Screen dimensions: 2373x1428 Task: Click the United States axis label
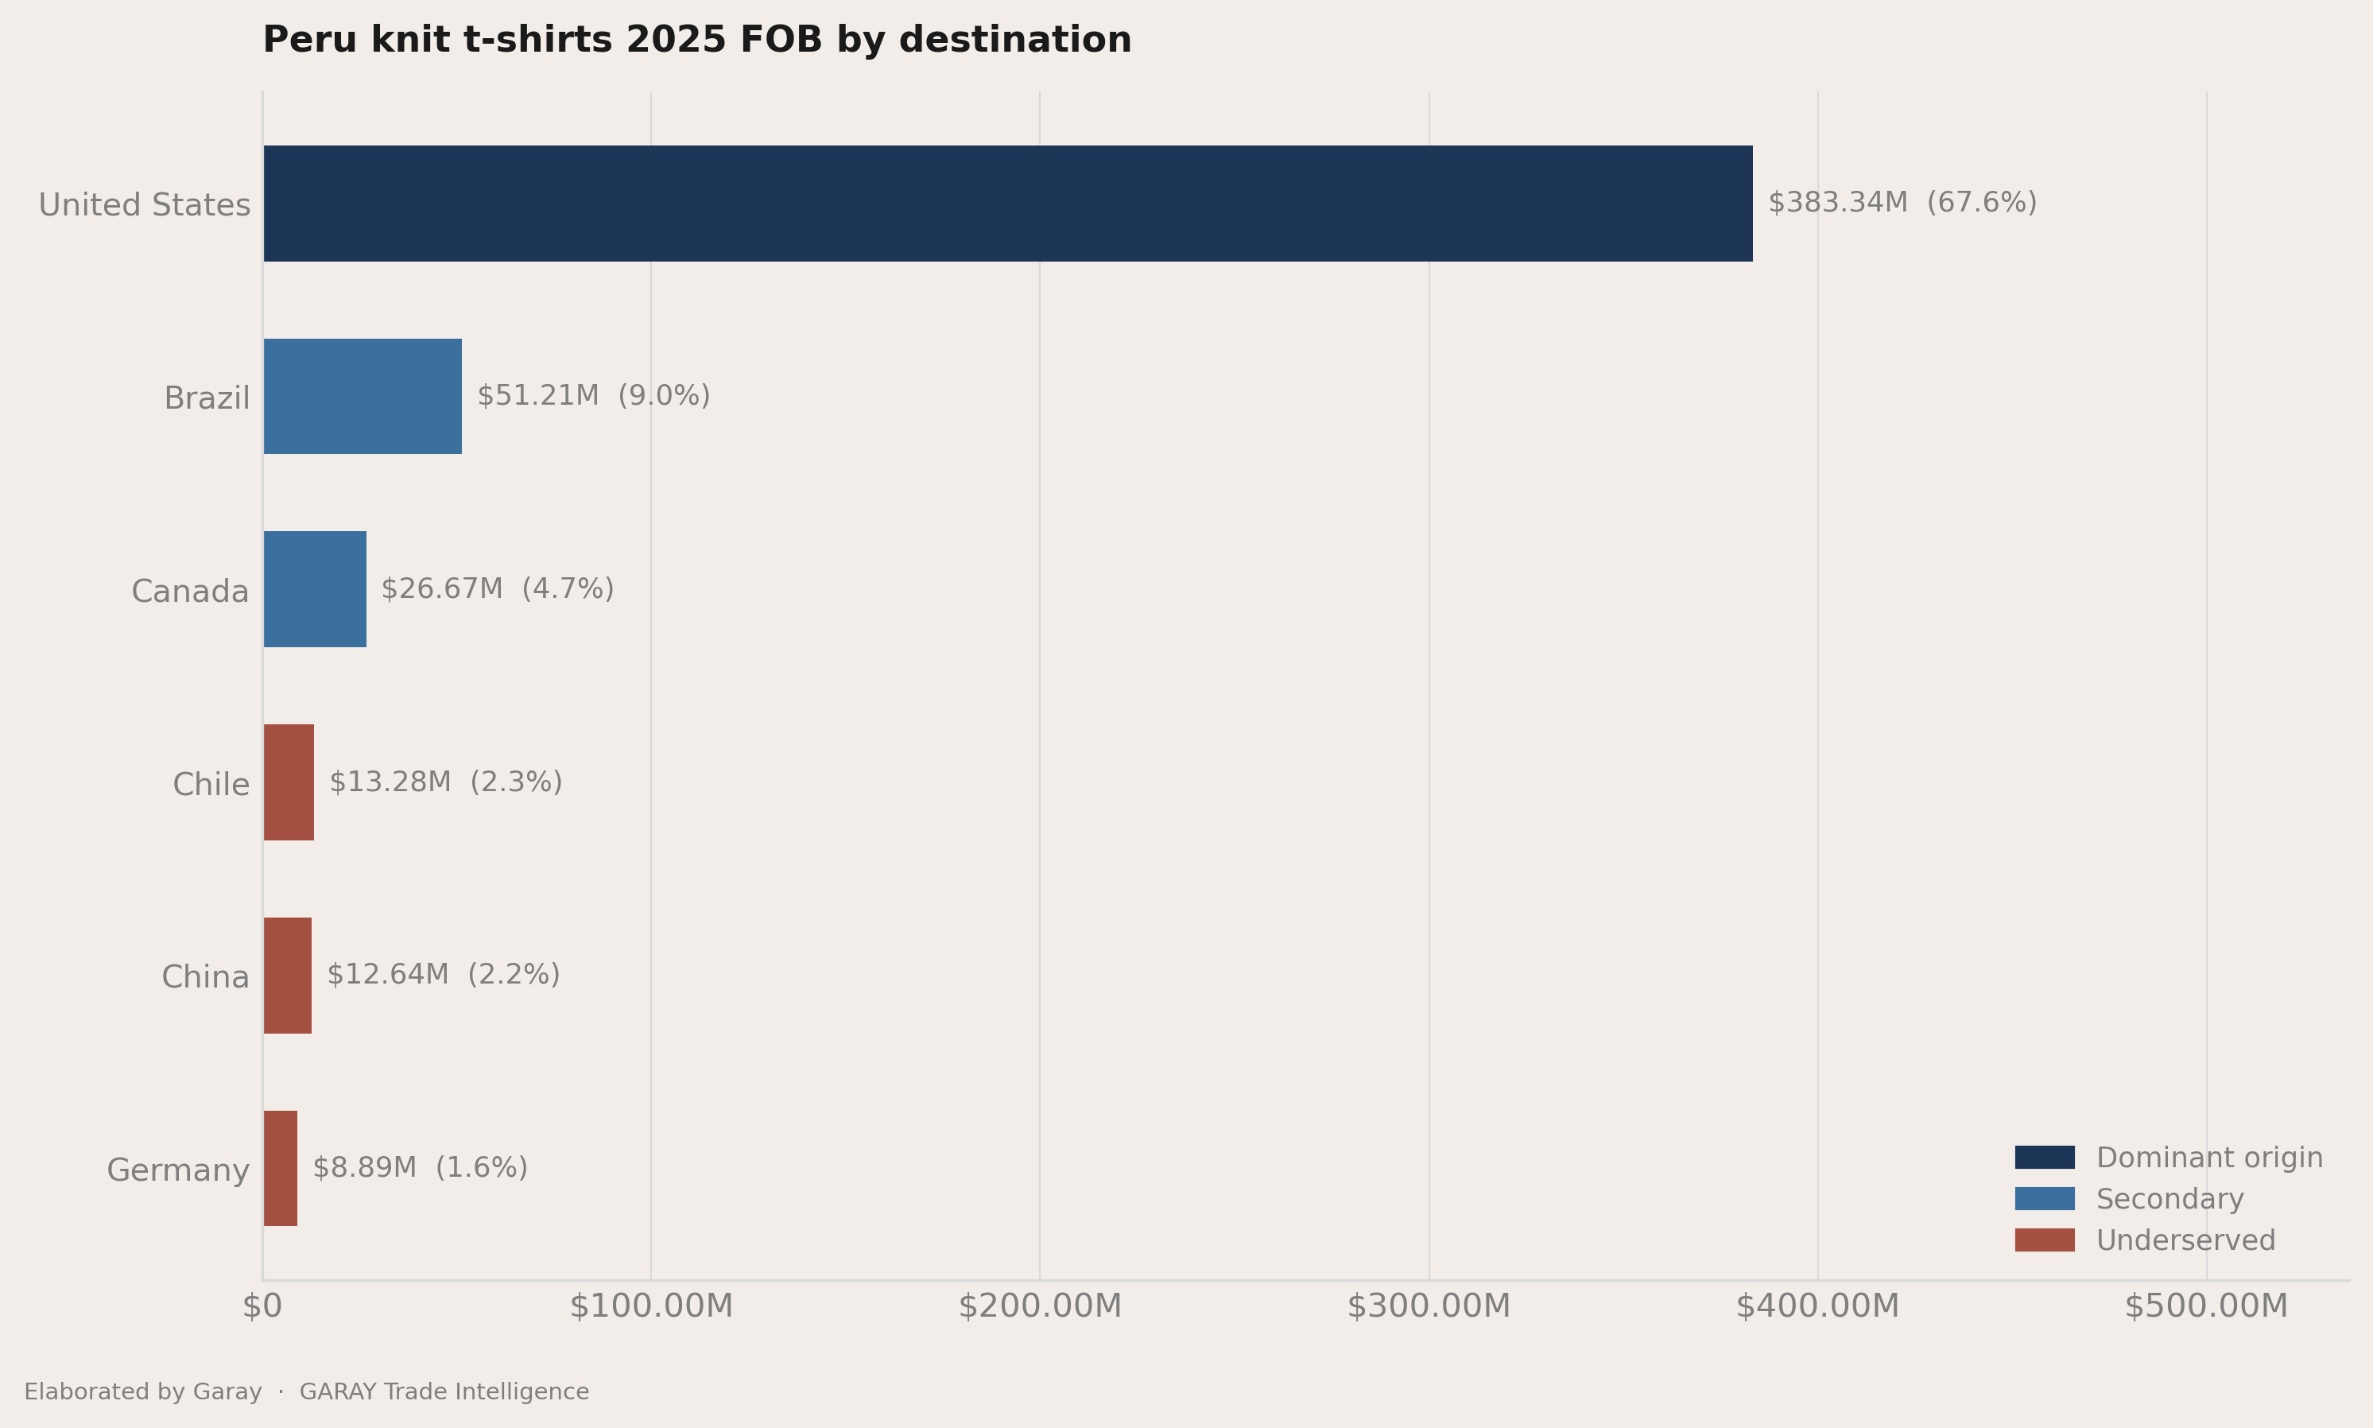pos(144,205)
